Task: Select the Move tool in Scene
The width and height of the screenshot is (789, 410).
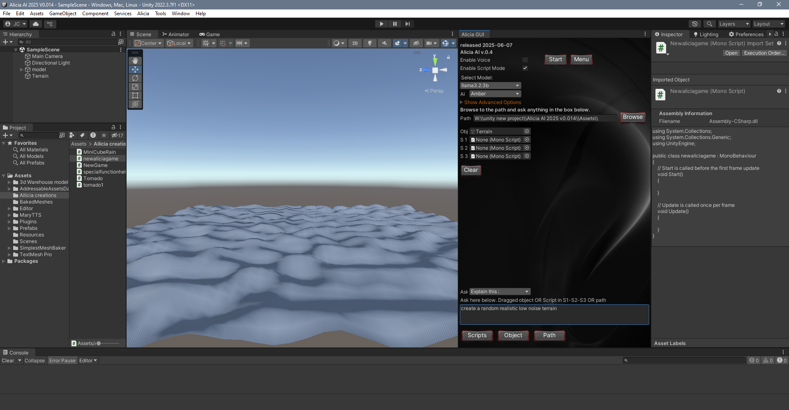Action: 135,69
